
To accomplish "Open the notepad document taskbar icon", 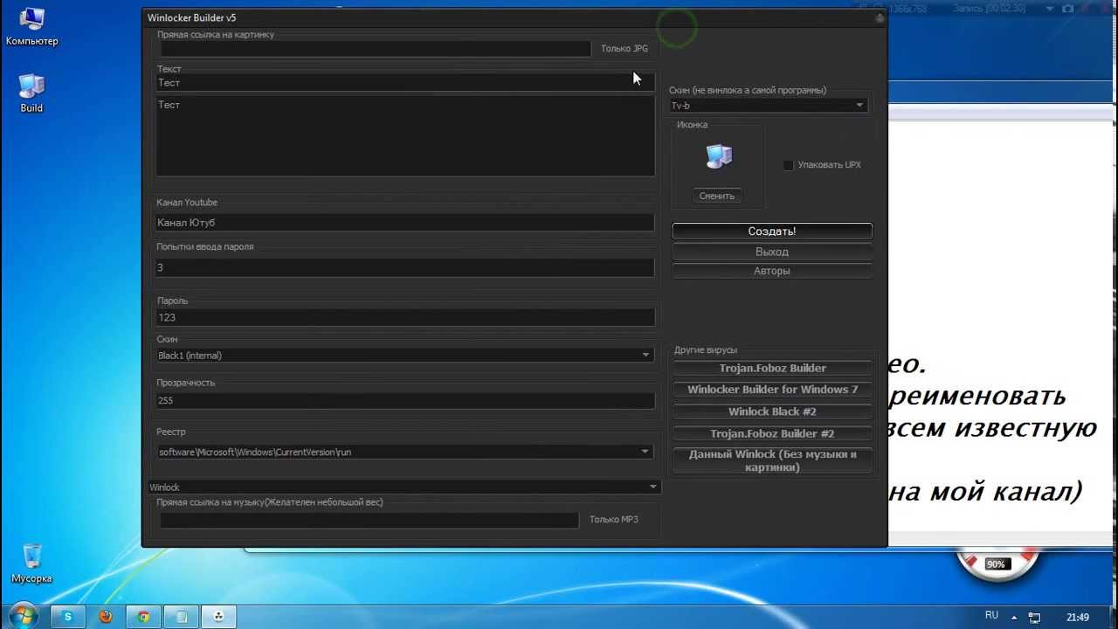I will (x=181, y=616).
